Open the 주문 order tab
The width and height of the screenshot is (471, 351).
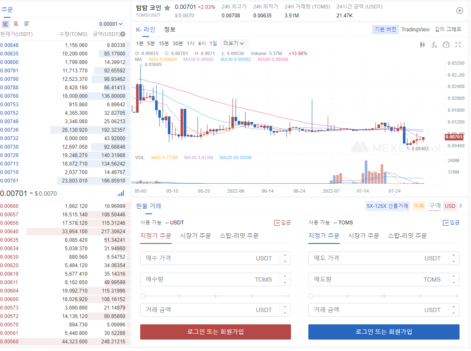click(x=7, y=10)
